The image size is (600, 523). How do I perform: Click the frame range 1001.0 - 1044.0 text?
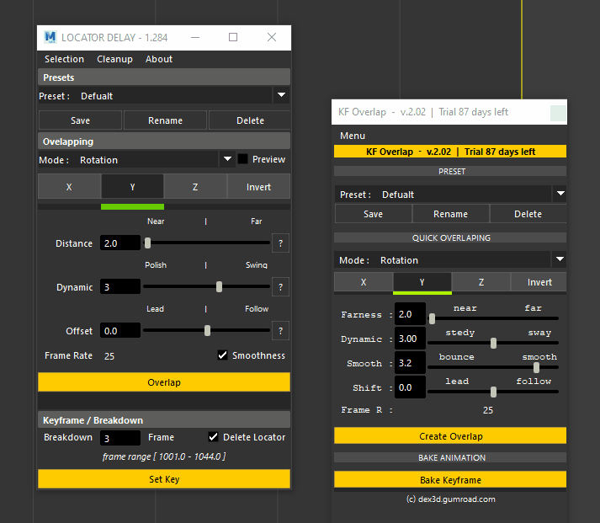tap(164, 456)
